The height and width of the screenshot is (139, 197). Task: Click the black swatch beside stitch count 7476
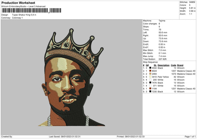[150, 83]
